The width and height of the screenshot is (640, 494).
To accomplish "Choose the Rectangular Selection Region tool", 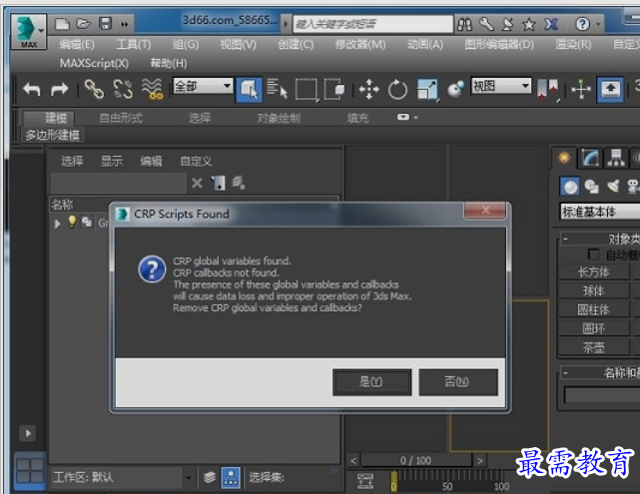I will click(307, 89).
